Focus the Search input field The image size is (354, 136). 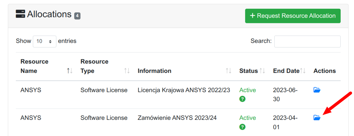click(307, 42)
